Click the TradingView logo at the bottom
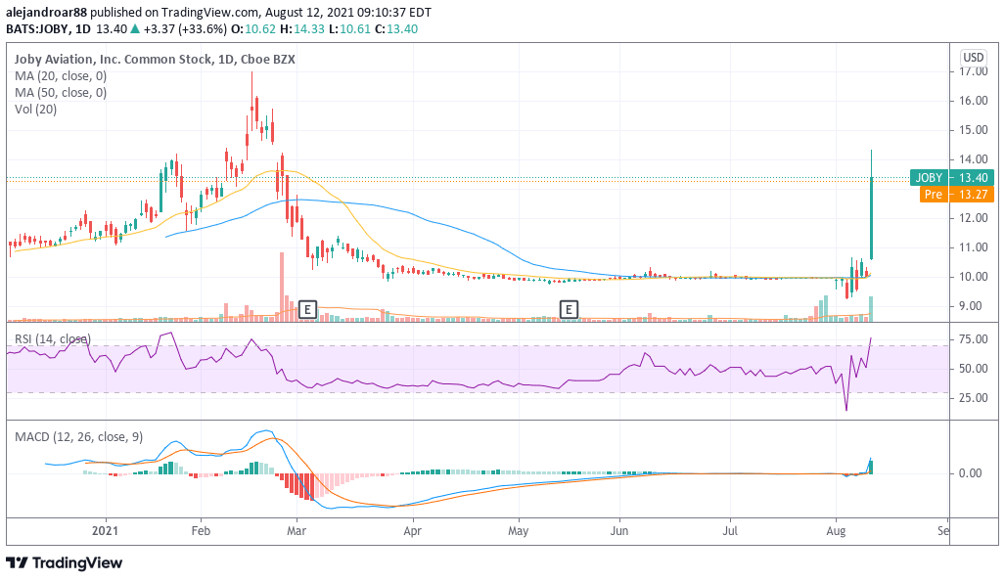This screenshot has height=581, width=1005. tap(64, 563)
